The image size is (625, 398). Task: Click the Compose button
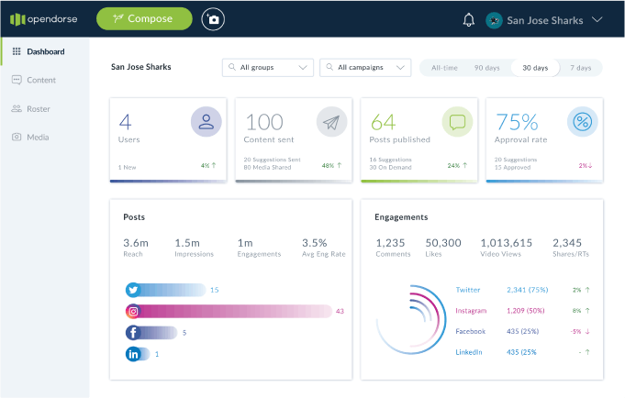(144, 18)
